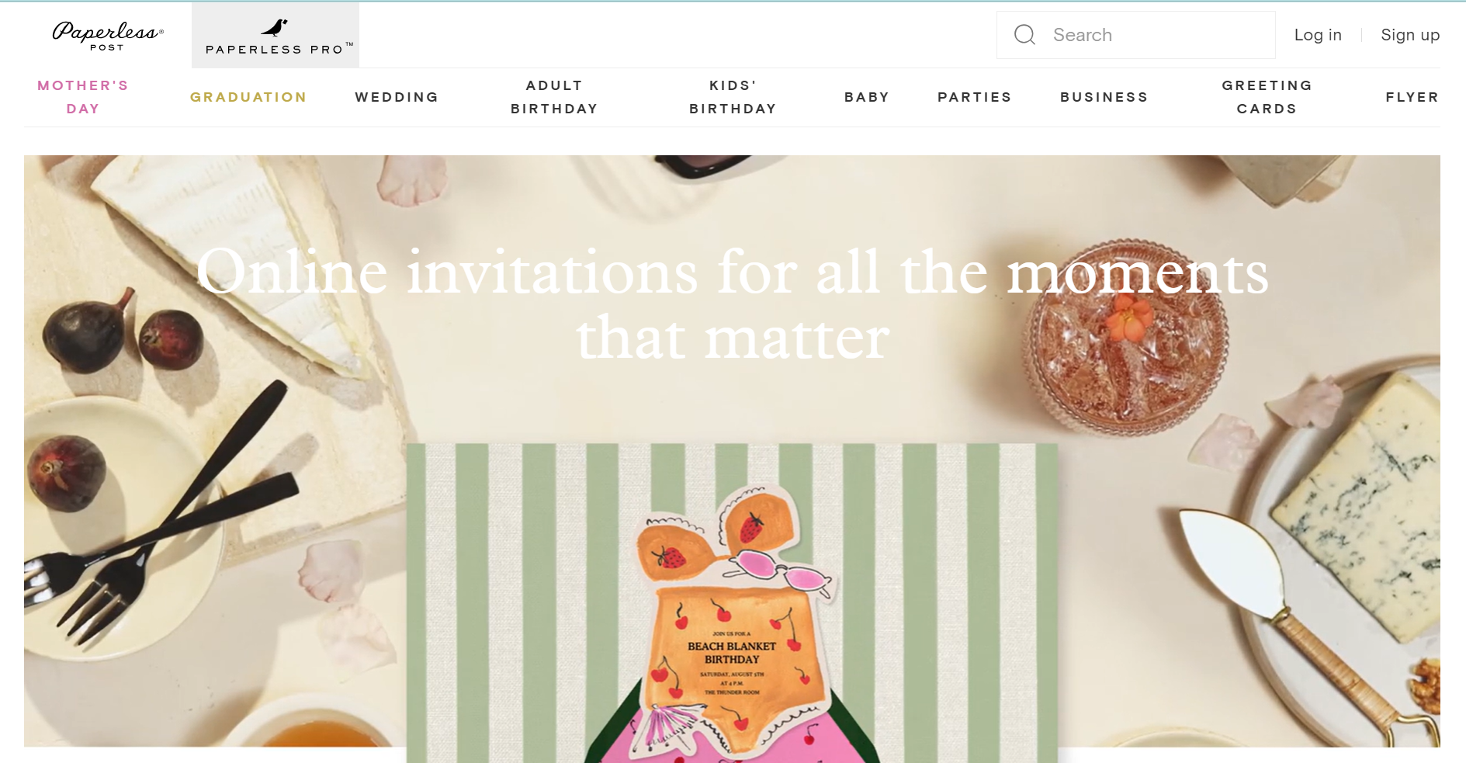Screen dimensions: 1466x763
Task: Click the Sign up link
Action: (1409, 35)
